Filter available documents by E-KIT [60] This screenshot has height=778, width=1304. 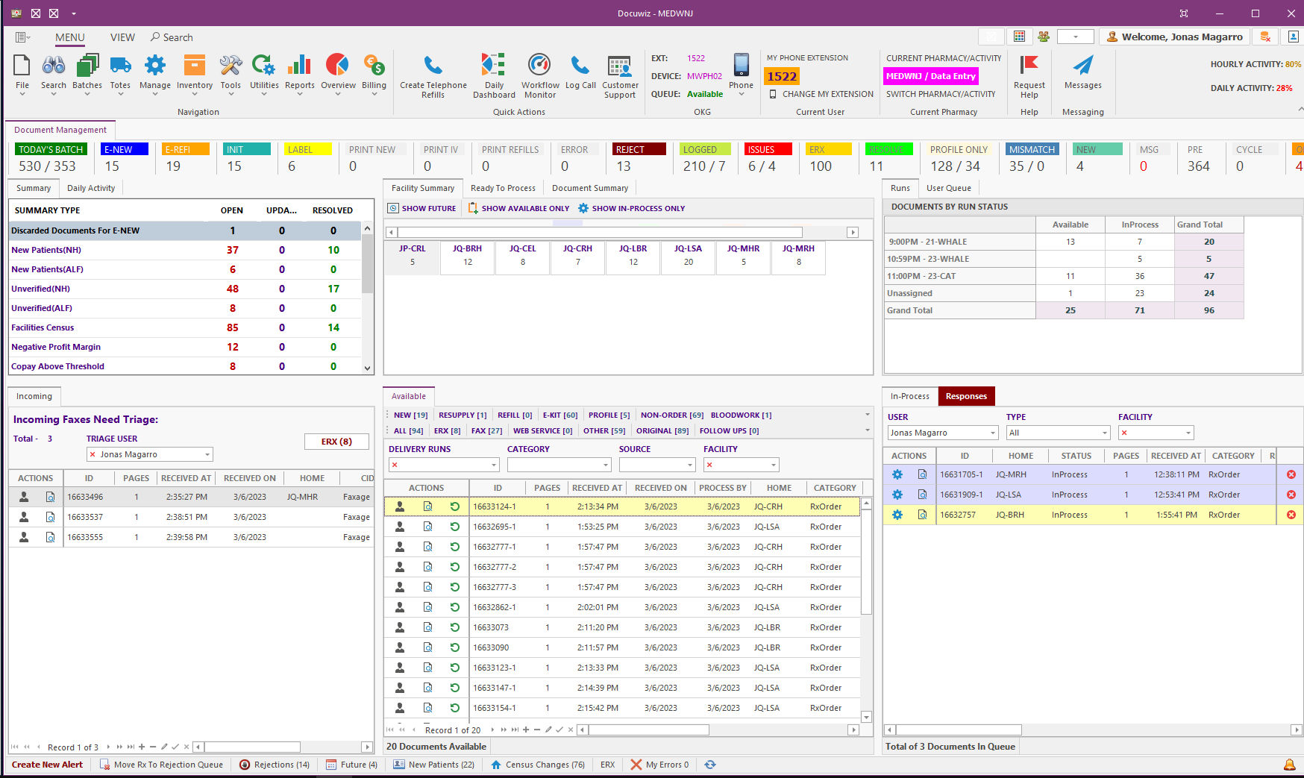point(560,415)
